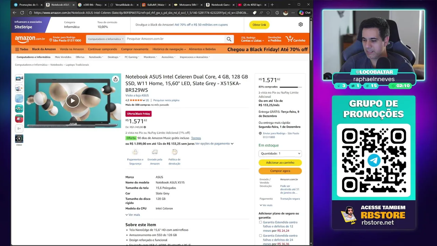This screenshot has width=437, height=246.
Task: Switch to the Notebook Gamer browser tab
Action: [x=219, y=5]
